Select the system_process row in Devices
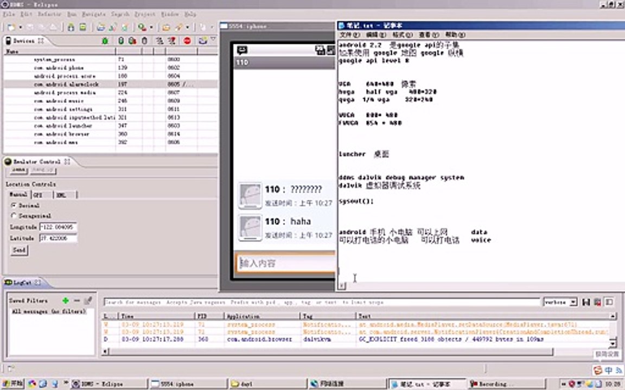The height and width of the screenshot is (390, 625). pos(111,59)
